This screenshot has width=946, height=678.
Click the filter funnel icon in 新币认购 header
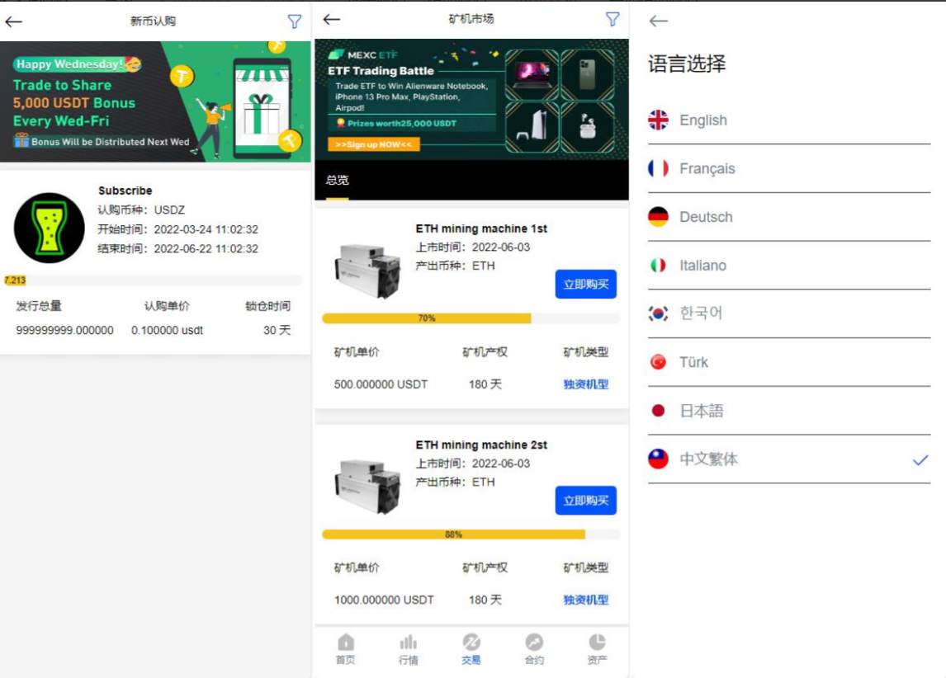(x=294, y=21)
